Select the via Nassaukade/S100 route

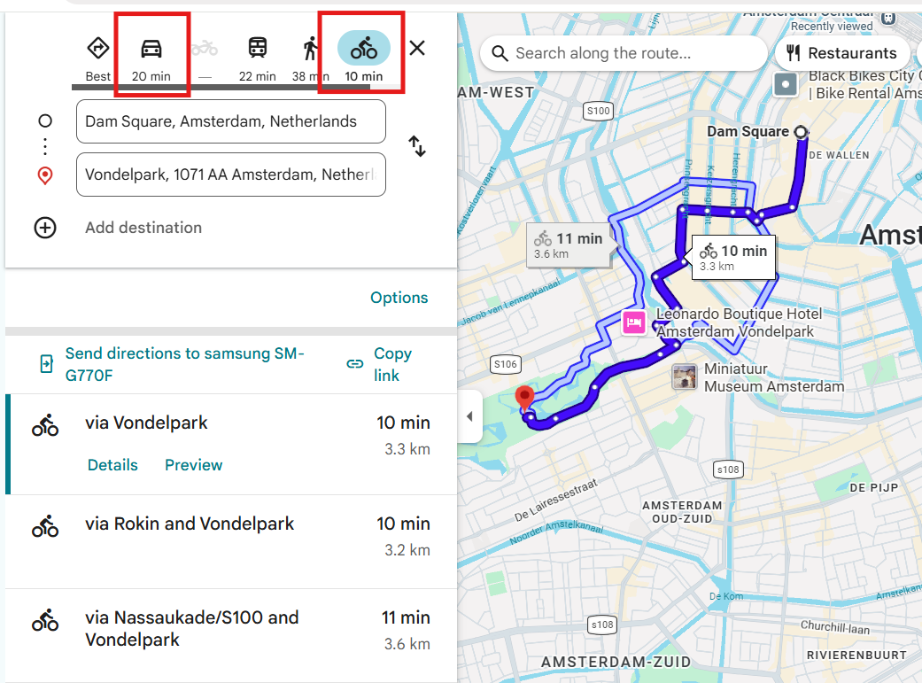pos(231,635)
